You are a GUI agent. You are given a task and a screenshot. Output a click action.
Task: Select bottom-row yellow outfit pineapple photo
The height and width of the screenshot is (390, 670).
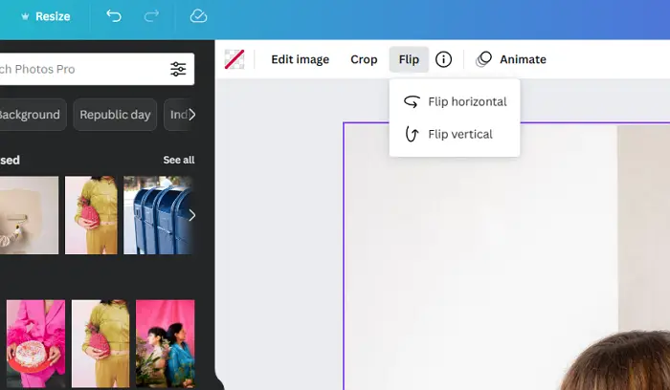[x=100, y=343]
